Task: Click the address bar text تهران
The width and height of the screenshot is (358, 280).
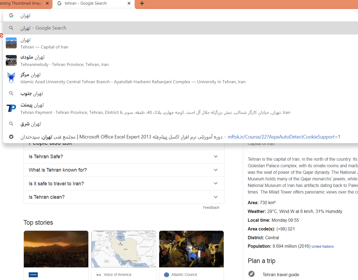Action: point(25,16)
